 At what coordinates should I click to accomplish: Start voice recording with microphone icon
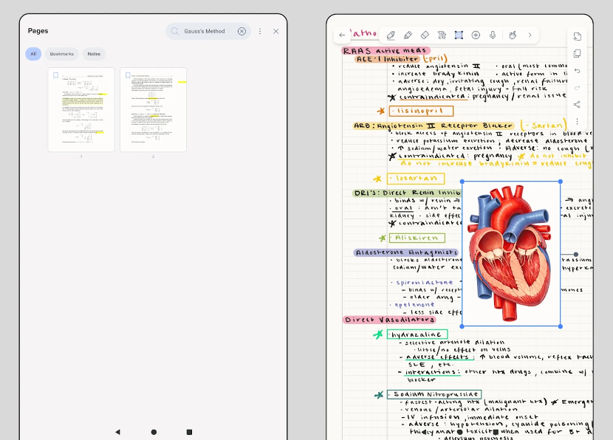(x=493, y=35)
